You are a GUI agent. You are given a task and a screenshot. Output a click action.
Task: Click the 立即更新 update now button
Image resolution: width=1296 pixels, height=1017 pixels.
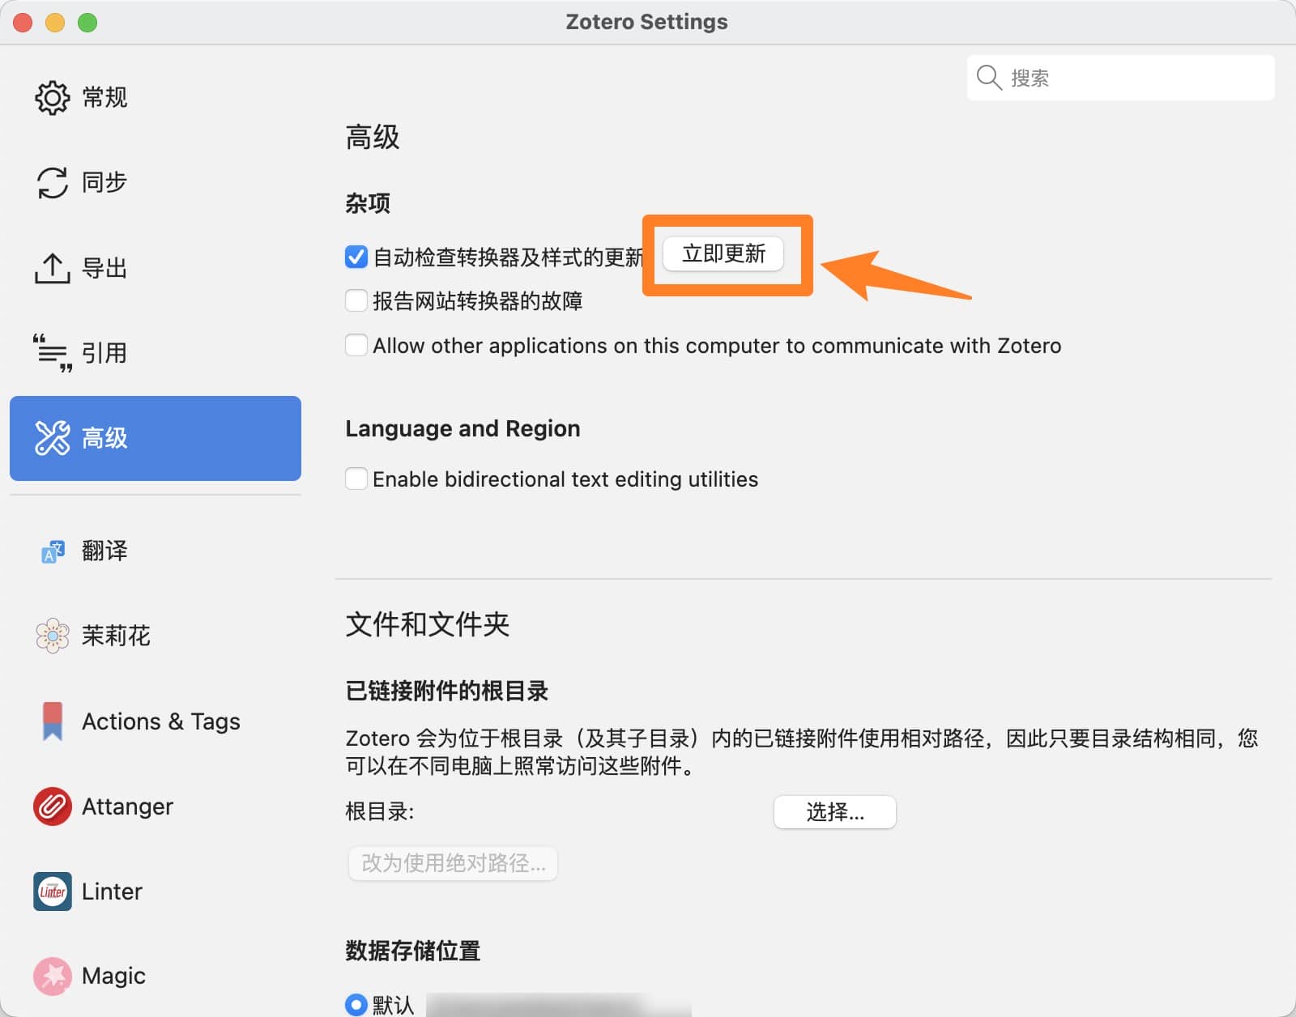[723, 254]
